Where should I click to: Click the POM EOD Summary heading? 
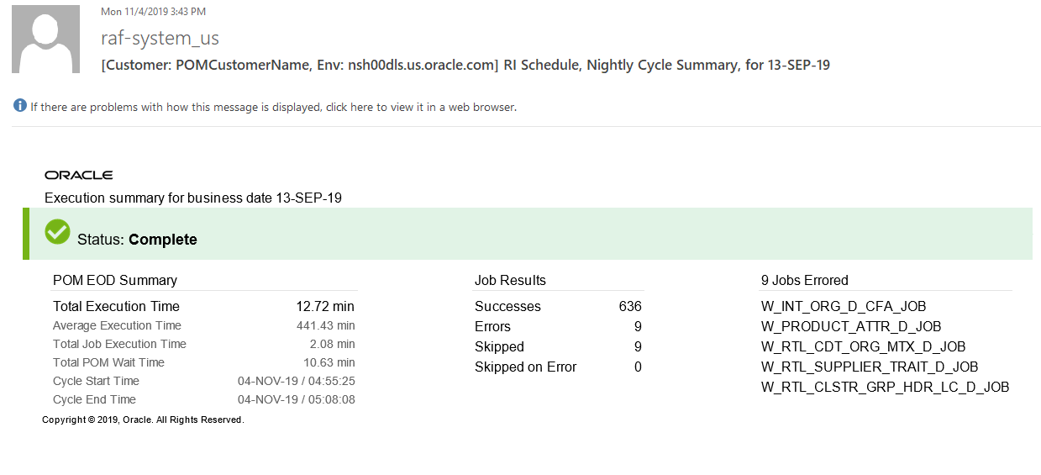[115, 281]
